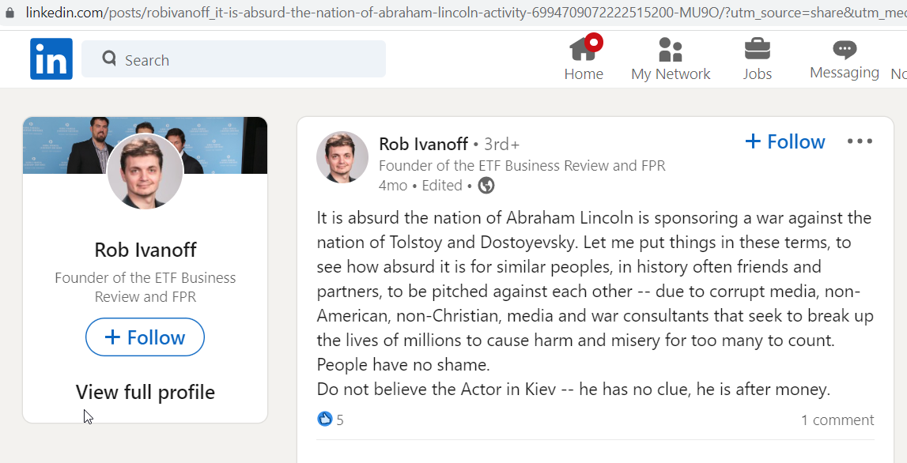Go to the Jobs briefcase icon
907x463 pixels.
pos(758,49)
